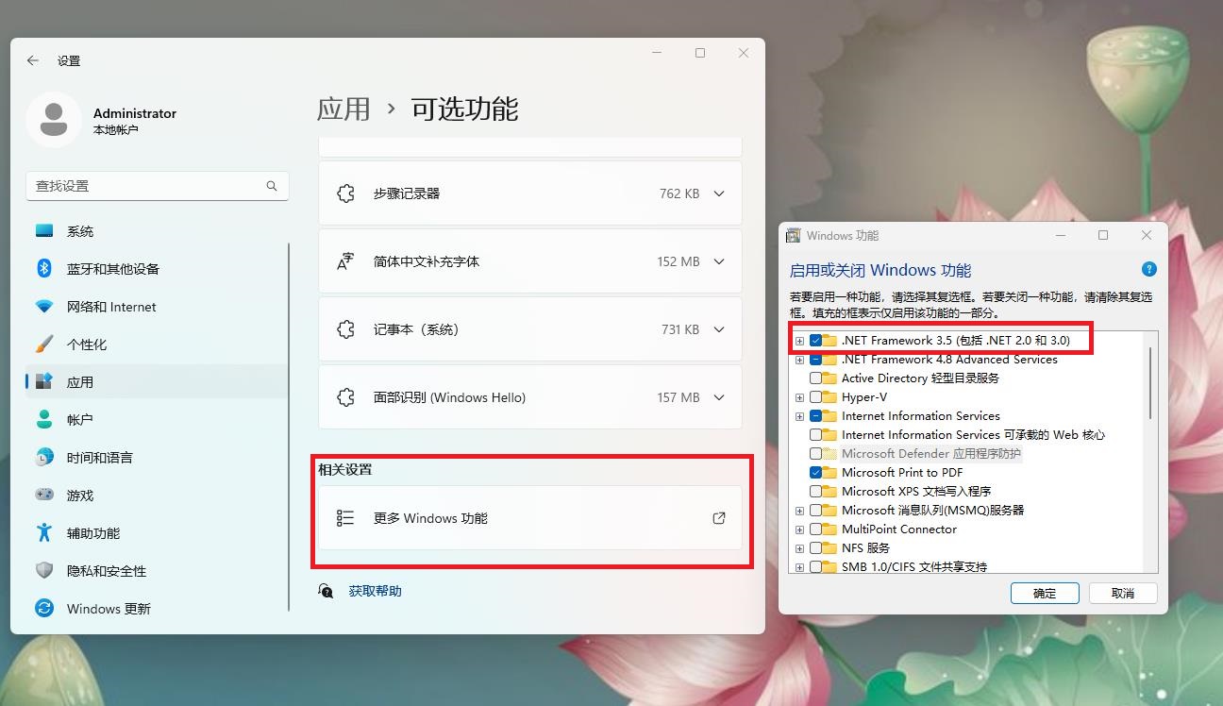
Task: Click the 应用 breadcrumb in the page header
Action: pyautogui.click(x=343, y=109)
